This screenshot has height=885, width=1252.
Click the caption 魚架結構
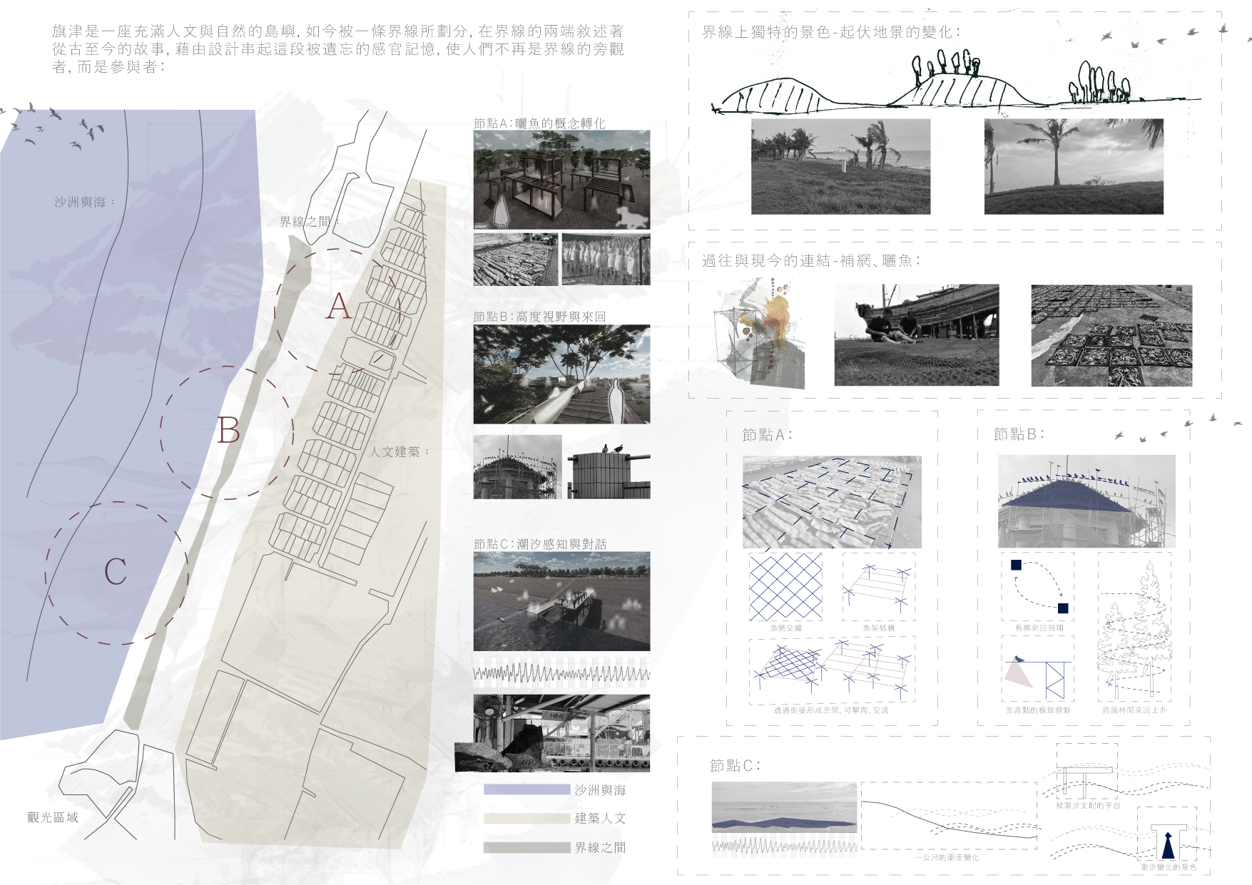879,628
